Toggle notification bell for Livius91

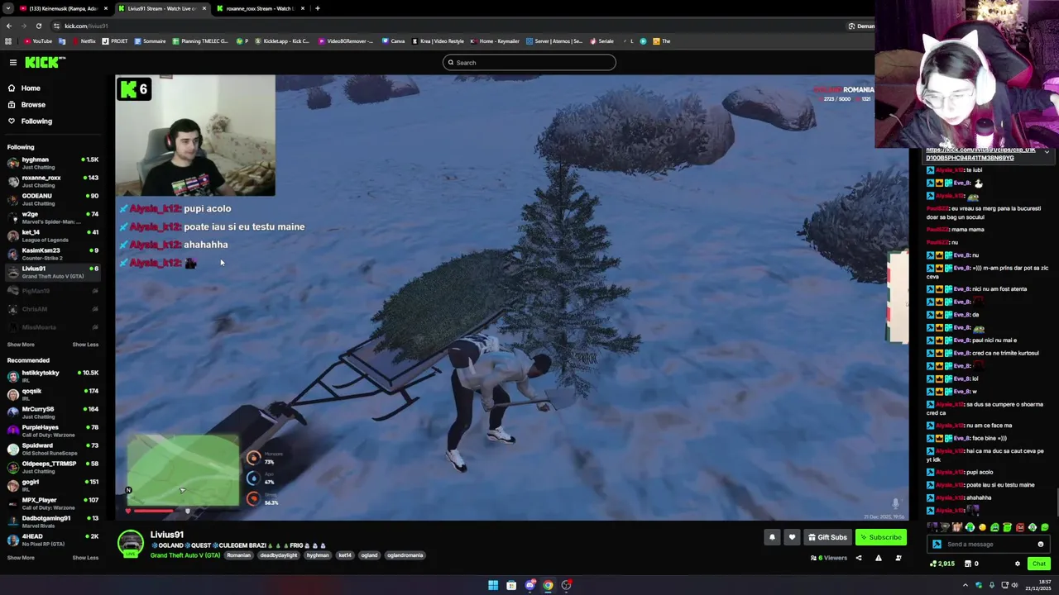pos(772,537)
